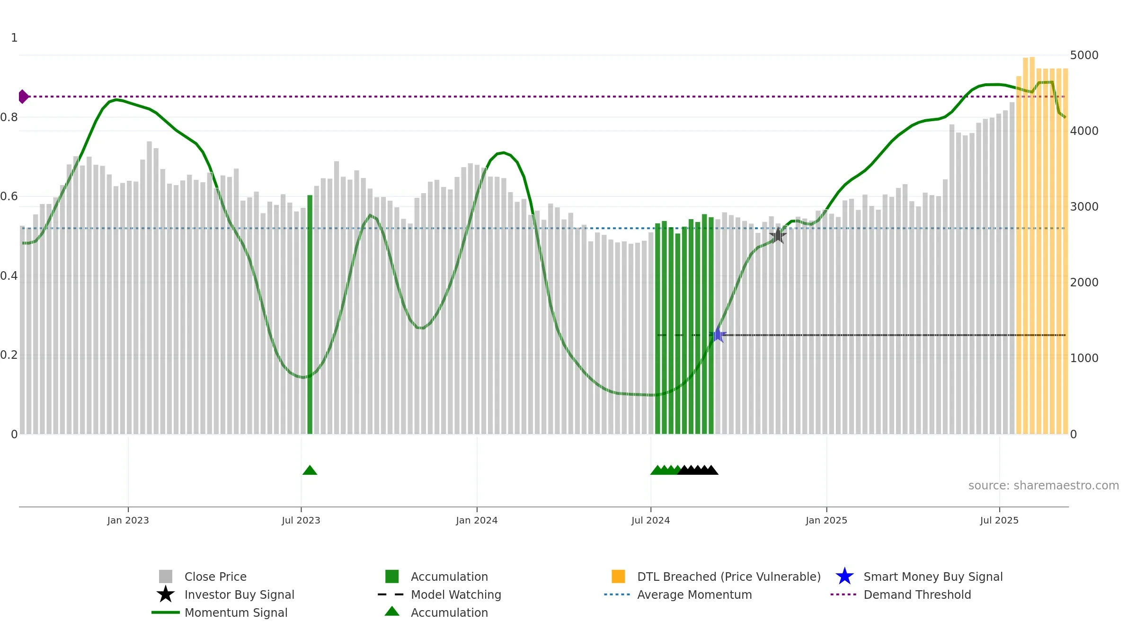The width and height of the screenshot is (1136, 639).
Task: Click the green accumulation triangle near Jul 2023
Action: coord(310,470)
